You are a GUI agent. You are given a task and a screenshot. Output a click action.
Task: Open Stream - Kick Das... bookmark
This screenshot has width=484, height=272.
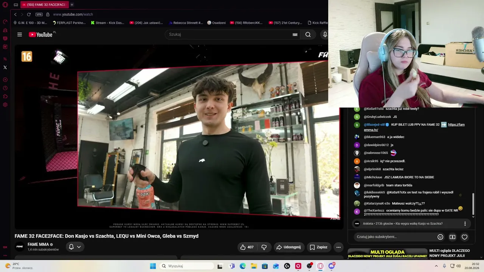pyautogui.click(x=107, y=23)
